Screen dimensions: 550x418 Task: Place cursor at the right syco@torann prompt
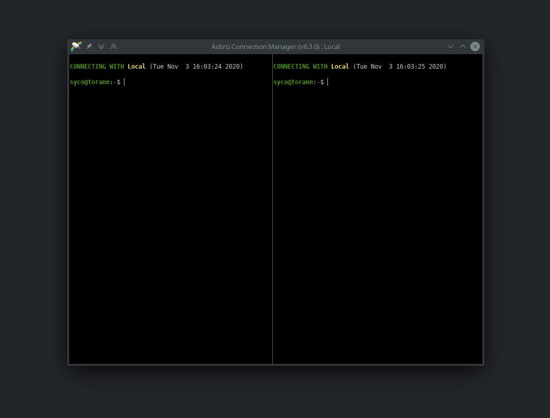click(327, 82)
